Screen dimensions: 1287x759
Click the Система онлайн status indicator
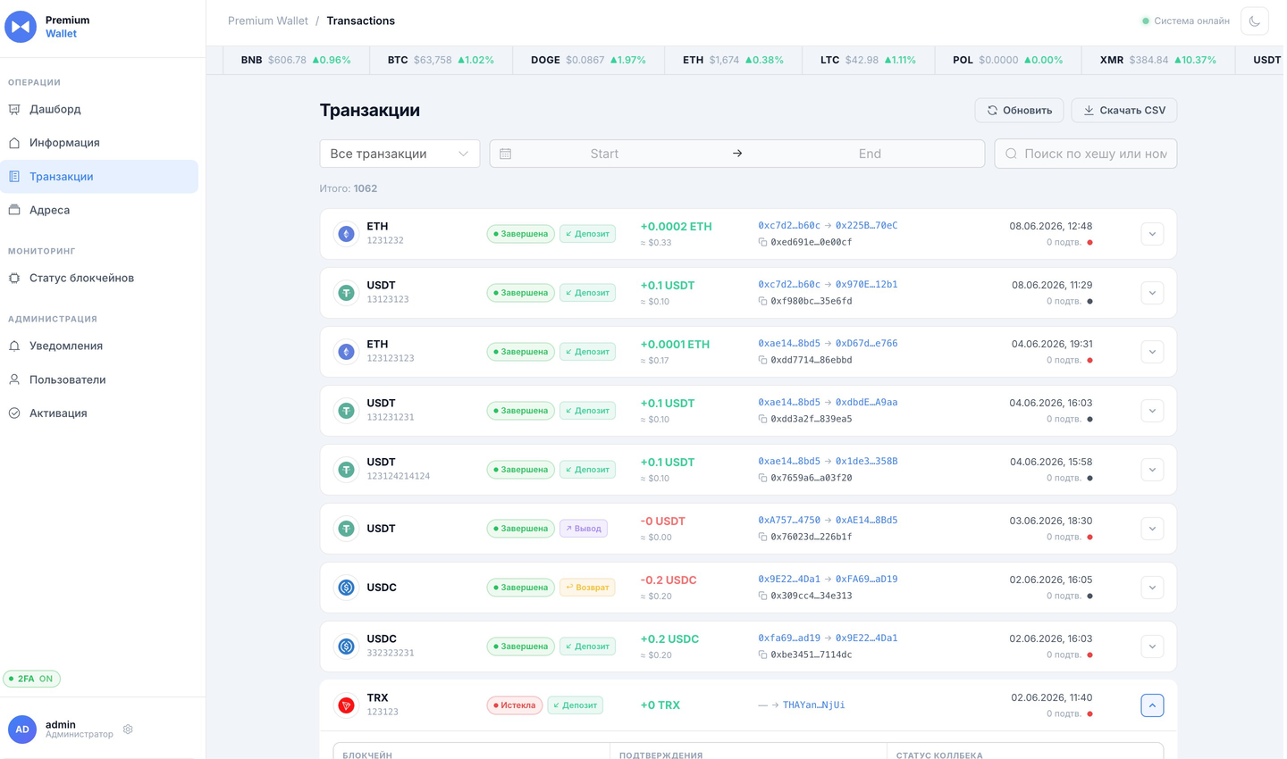(x=1186, y=21)
